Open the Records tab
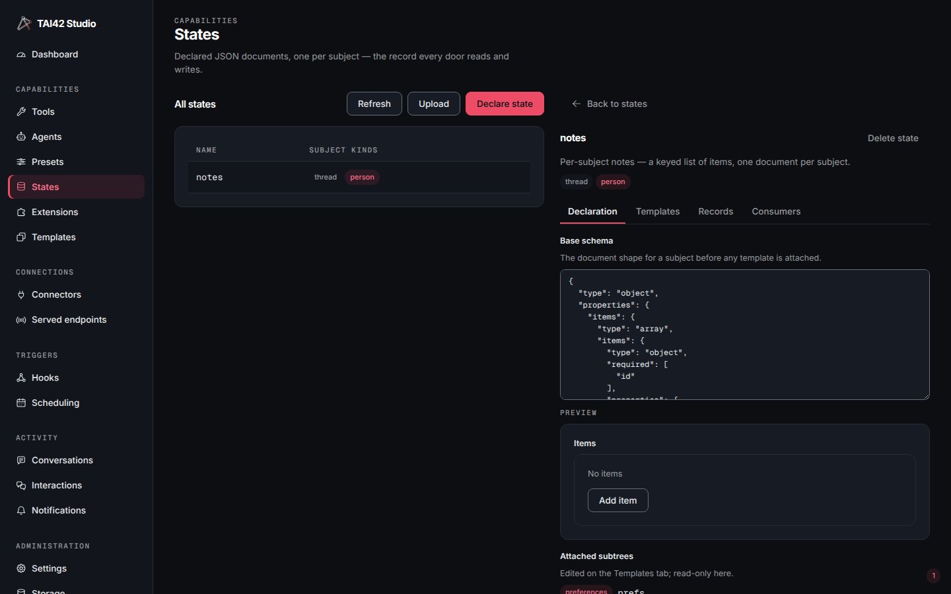 click(x=716, y=212)
